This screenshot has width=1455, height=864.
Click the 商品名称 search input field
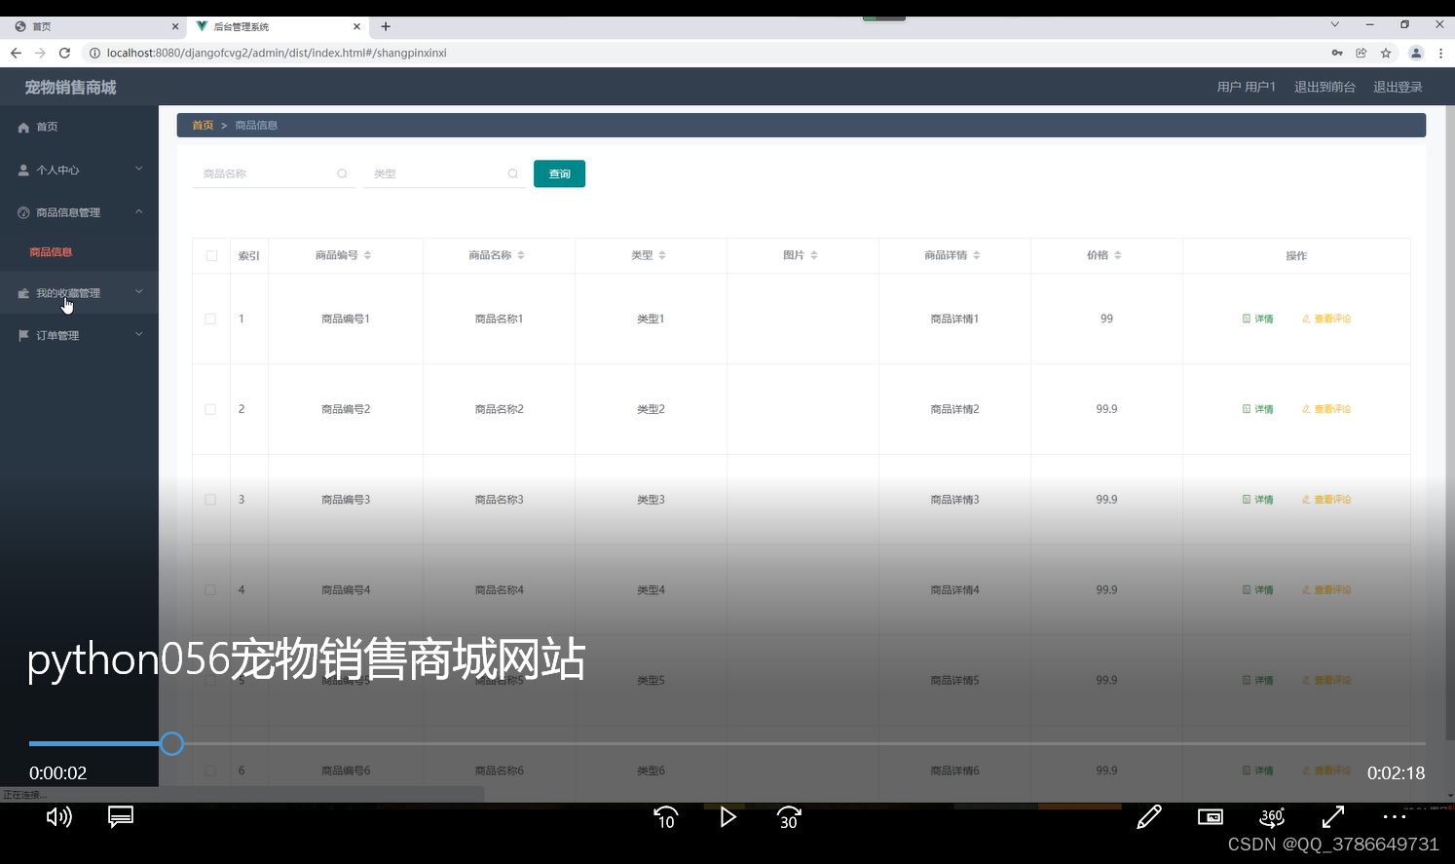click(272, 173)
